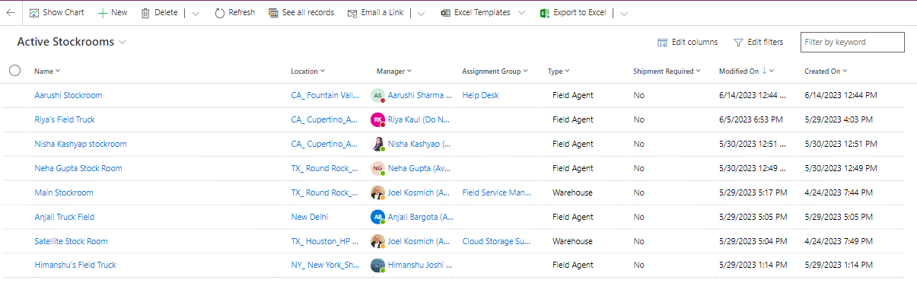Focus the Filter by keyword field
Viewport: 917px width, 302px height.
pyautogui.click(x=852, y=42)
